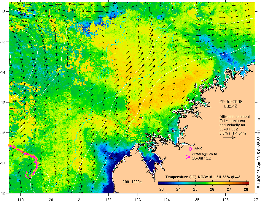Screen dimensions: 261x202
Task: Click the '0.5m/s (1kt 24h)' text
Action: [x=233, y=133]
